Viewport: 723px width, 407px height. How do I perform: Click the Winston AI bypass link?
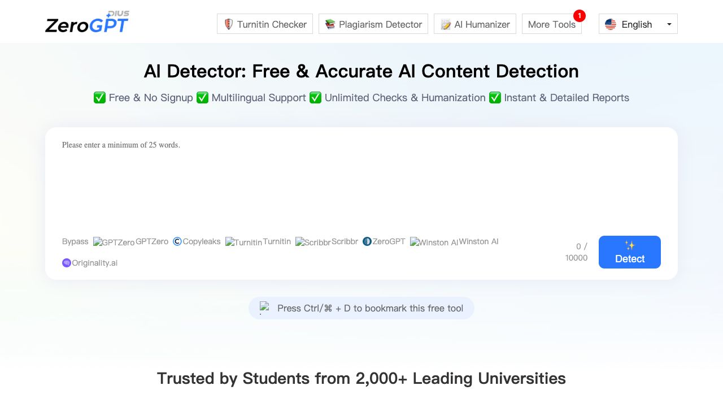(454, 242)
